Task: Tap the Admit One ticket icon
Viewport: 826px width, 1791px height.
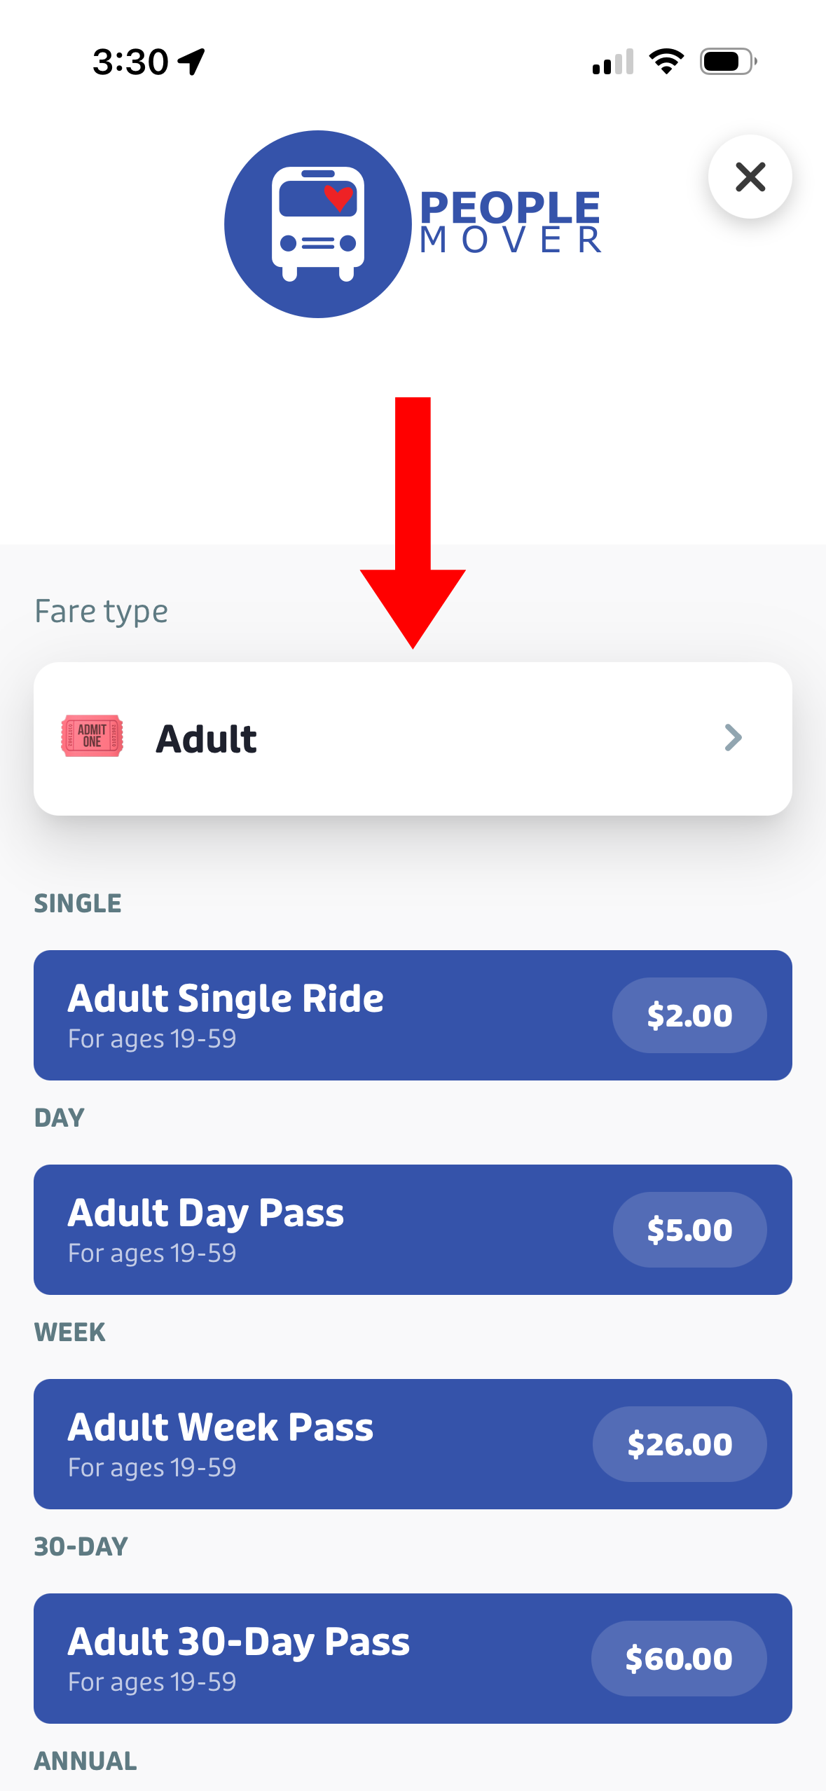Action: pyautogui.click(x=92, y=736)
